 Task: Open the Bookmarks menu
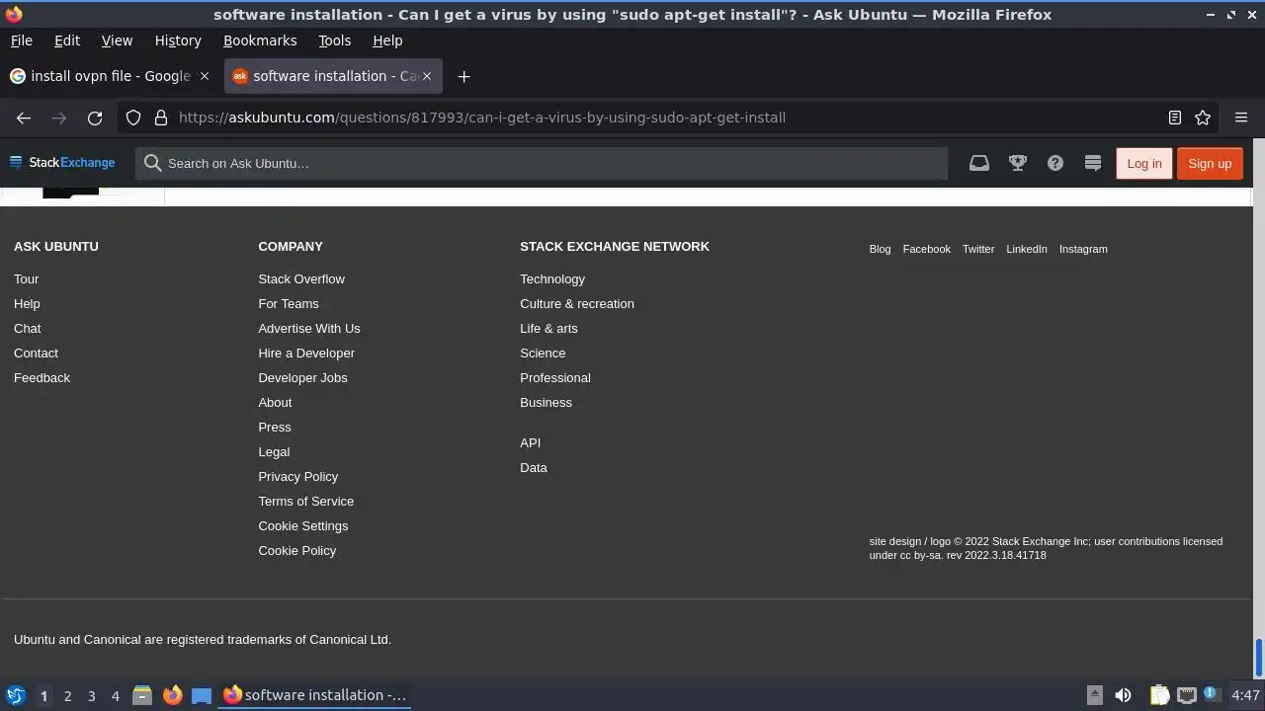tap(260, 40)
